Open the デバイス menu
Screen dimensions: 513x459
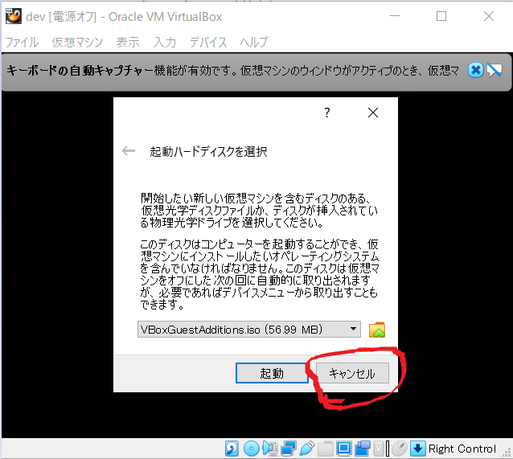tap(208, 43)
